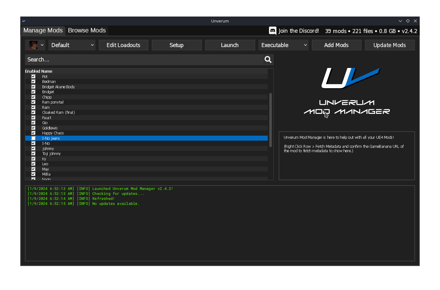Open the Browse Mods tab
Screen dimensions: 440x290
(x=87, y=31)
